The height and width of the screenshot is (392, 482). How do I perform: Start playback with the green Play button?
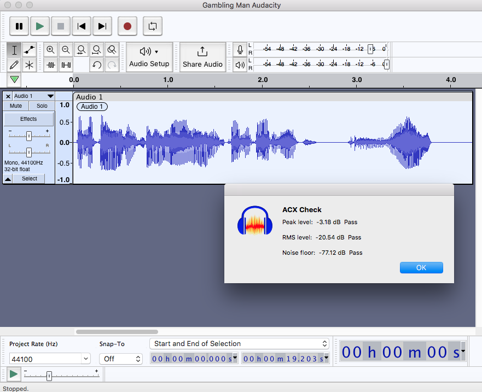pyautogui.click(x=40, y=26)
